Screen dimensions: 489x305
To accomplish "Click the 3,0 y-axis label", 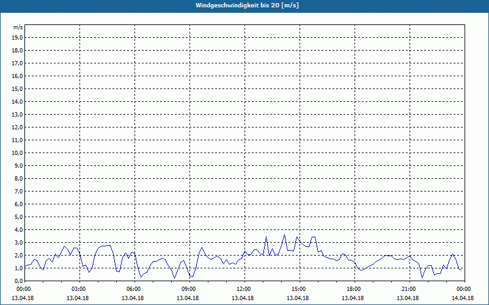I will point(18,242).
